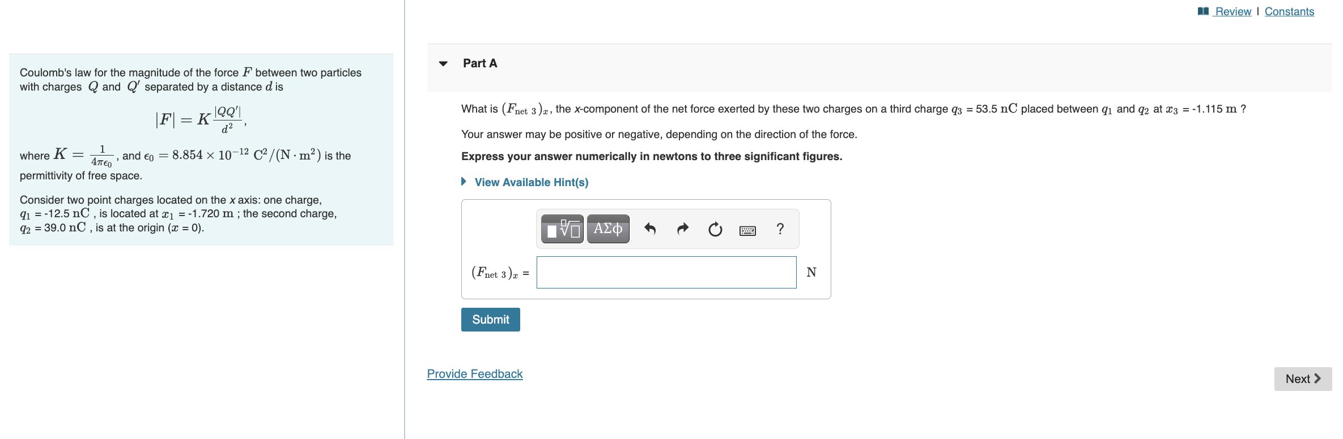Viewport: 1343px width, 439px height.
Task: Click the Next button
Action: [1302, 378]
